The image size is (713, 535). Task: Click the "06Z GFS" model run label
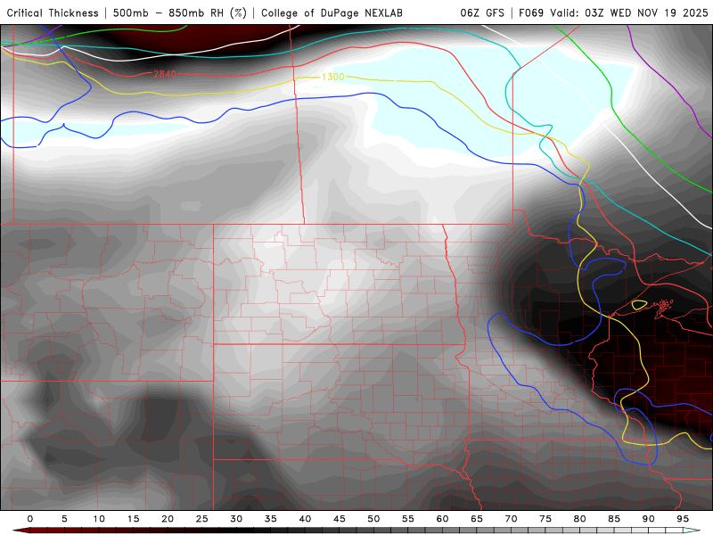point(482,12)
